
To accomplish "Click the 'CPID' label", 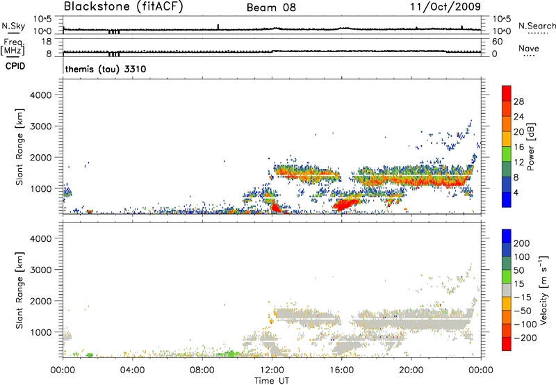I will pyautogui.click(x=15, y=66).
